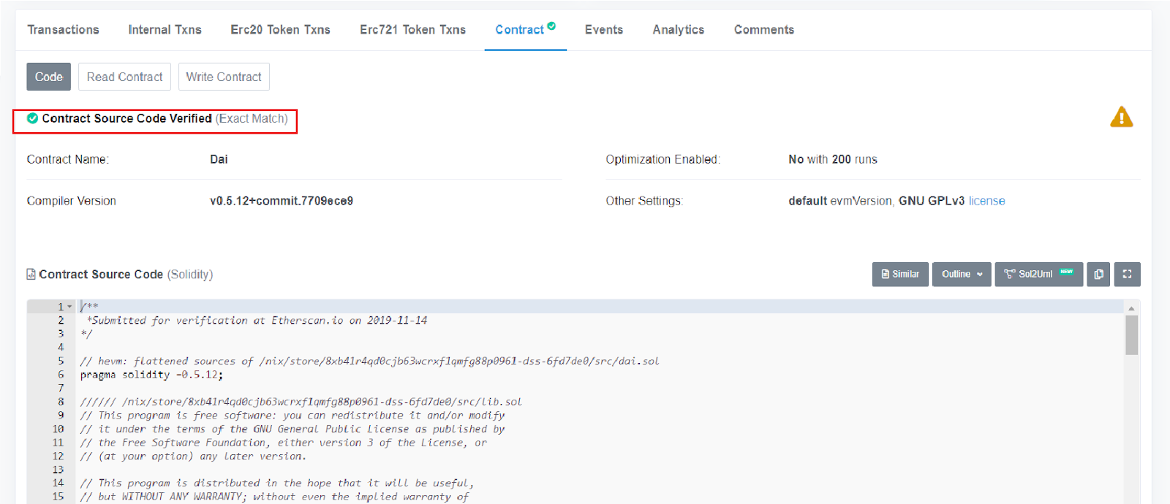
Task: Collapse the code fold arrow on line 1
Action: click(x=70, y=307)
